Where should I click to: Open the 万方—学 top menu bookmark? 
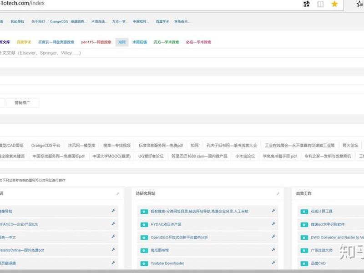pos(119,21)
